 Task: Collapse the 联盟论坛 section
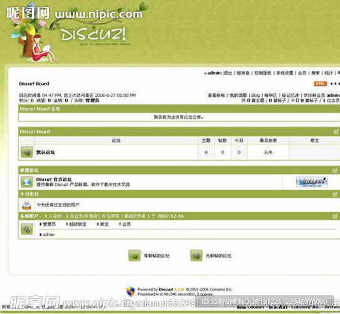(x=335, y=170)
